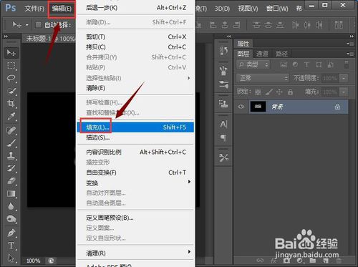Viewport: 358px width, 267px height.
Task: Select the Eyedropper tool
Action: click(11, 116)
